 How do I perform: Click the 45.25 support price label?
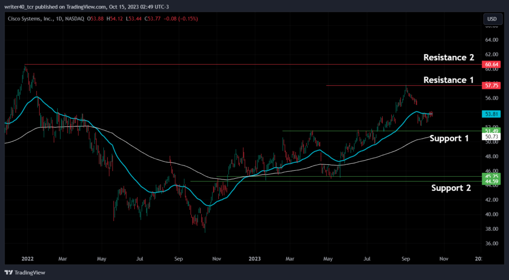pyautogui.click(x=491, y=176)
